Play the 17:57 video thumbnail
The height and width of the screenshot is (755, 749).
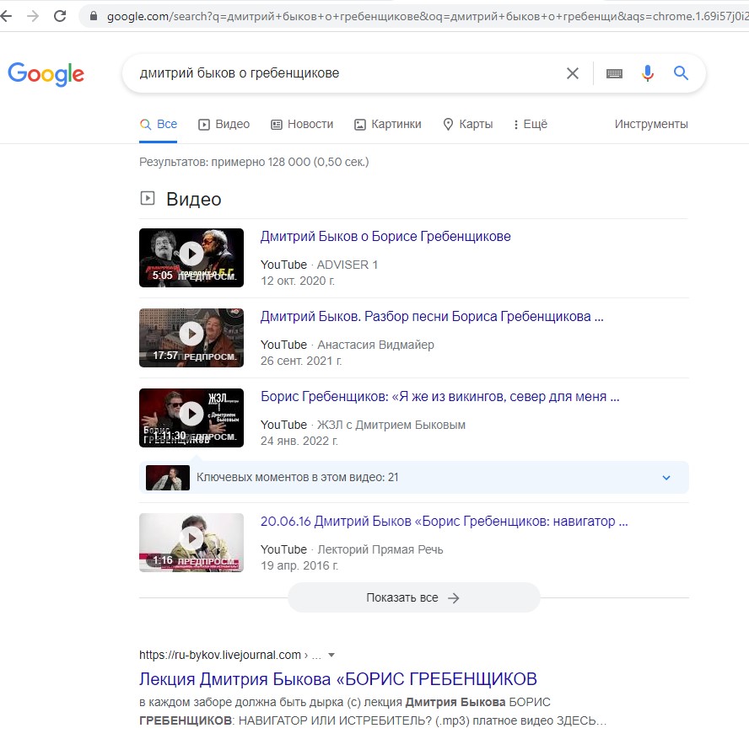coord(191,338)
